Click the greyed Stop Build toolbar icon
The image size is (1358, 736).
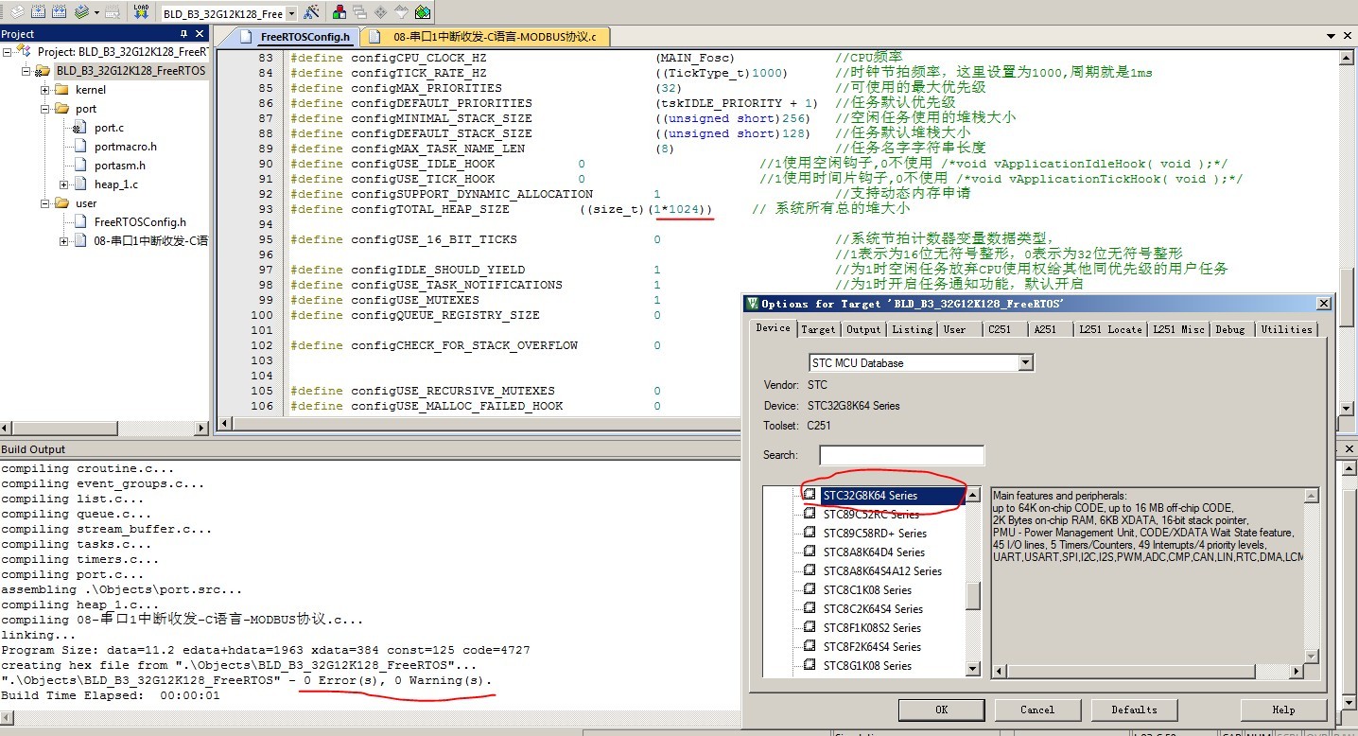click(x=113, y=12)
